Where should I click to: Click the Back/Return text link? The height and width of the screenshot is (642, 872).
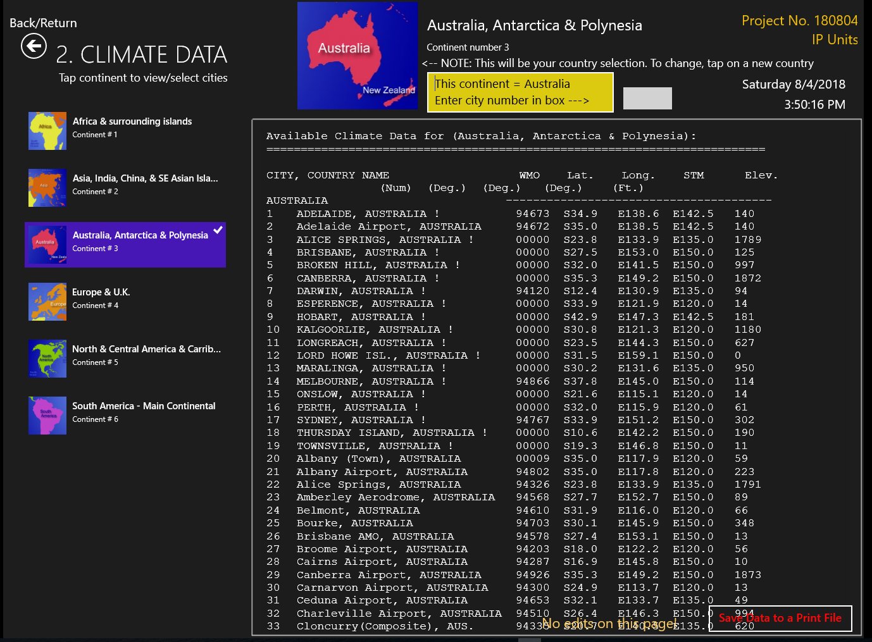click(43, 23)
